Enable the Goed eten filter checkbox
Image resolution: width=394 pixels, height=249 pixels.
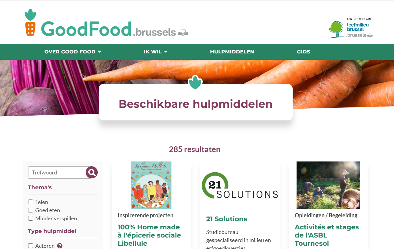point(31,210)
